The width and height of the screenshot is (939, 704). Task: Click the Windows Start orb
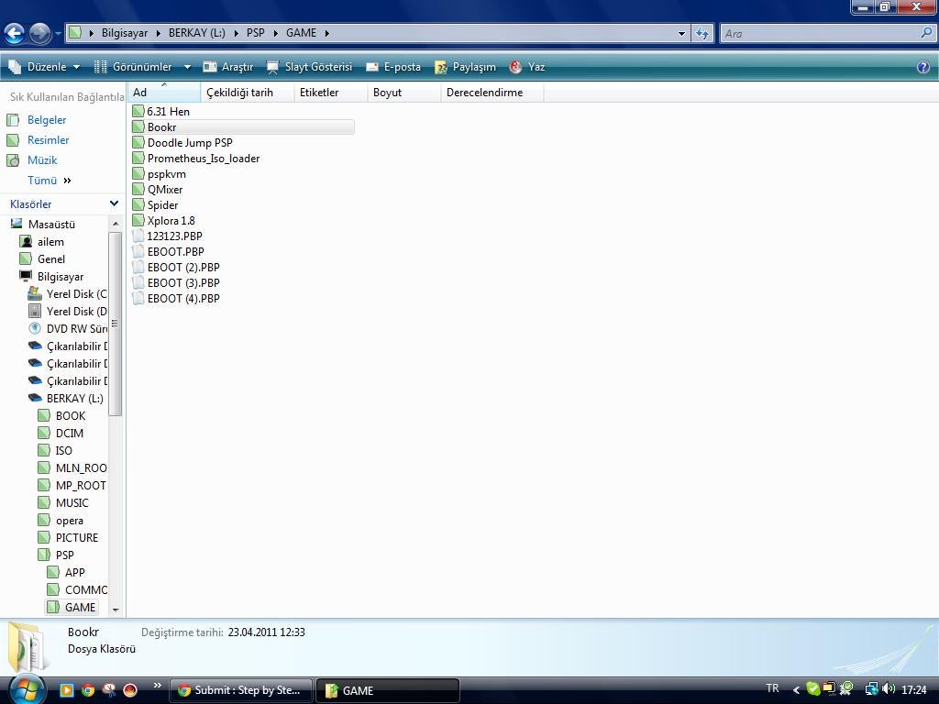(x=25, y=687)
